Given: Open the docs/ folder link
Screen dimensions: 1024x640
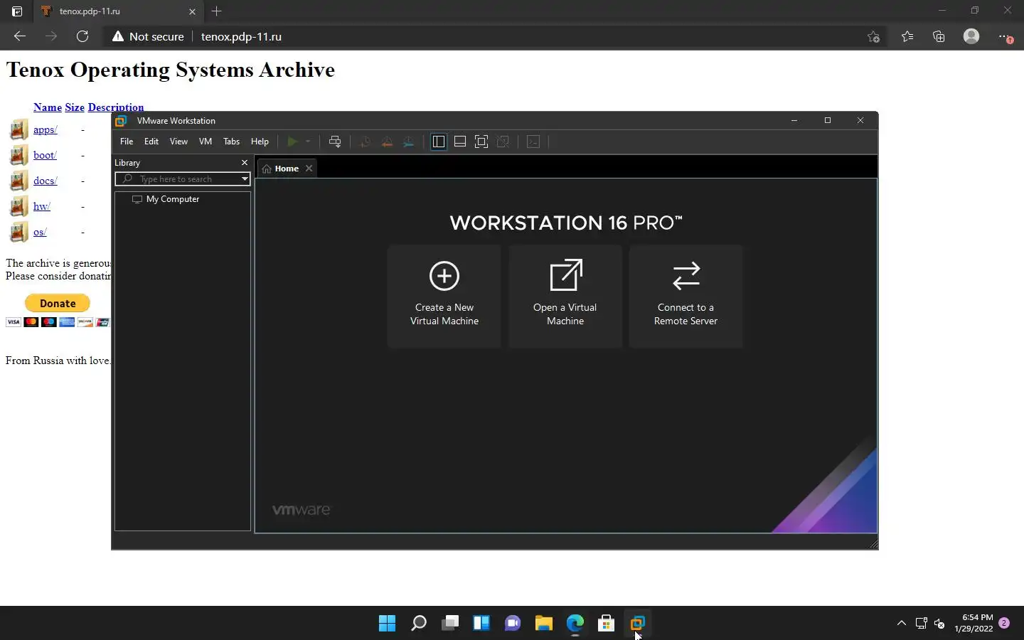Looking at the screenshot, I should coord(45,181).
